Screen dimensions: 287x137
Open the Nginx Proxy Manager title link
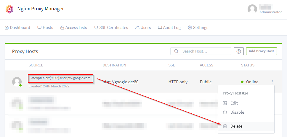coord(41,9)
